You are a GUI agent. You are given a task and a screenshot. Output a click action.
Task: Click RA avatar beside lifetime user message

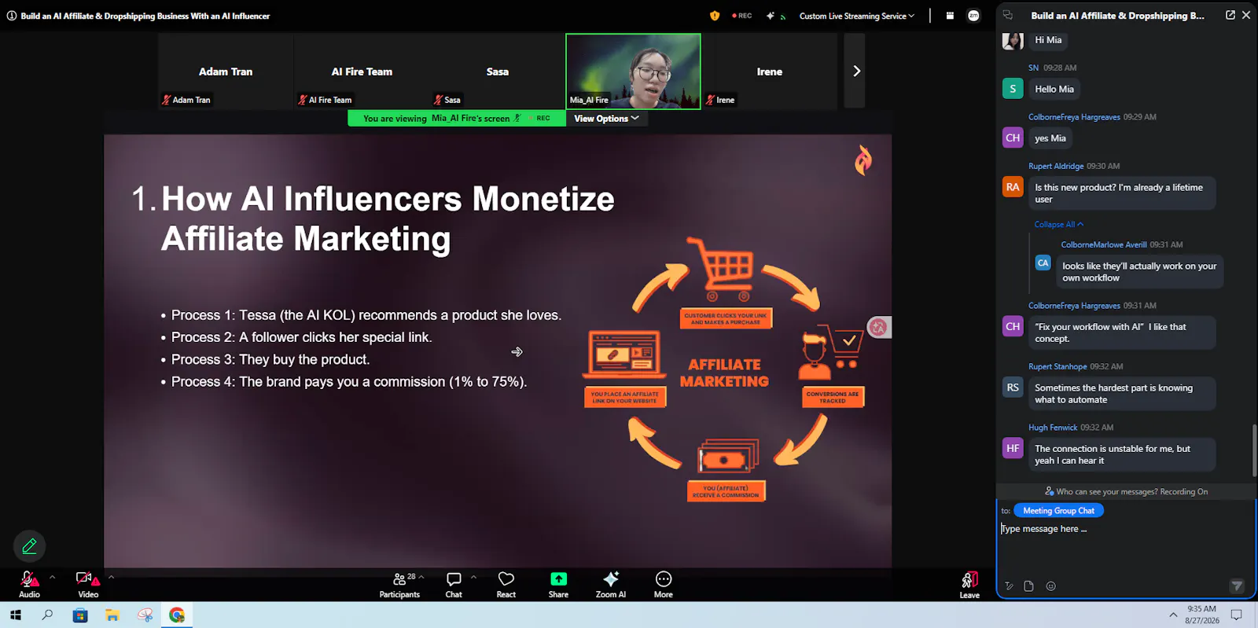tap(1013, 187)
